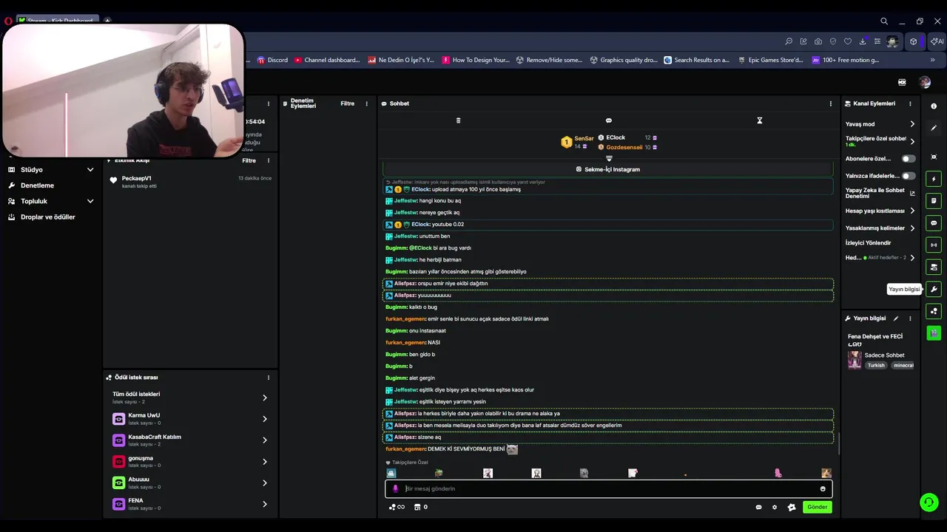Click the Turkish stream tag
Viewport: 947px width, 532px height.
(876, 365)
